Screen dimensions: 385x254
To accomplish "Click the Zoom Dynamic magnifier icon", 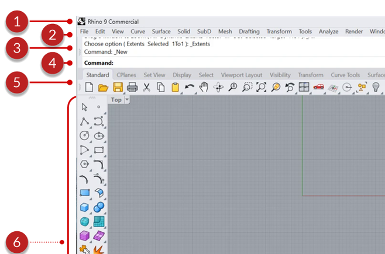I will tap(232, 87).
